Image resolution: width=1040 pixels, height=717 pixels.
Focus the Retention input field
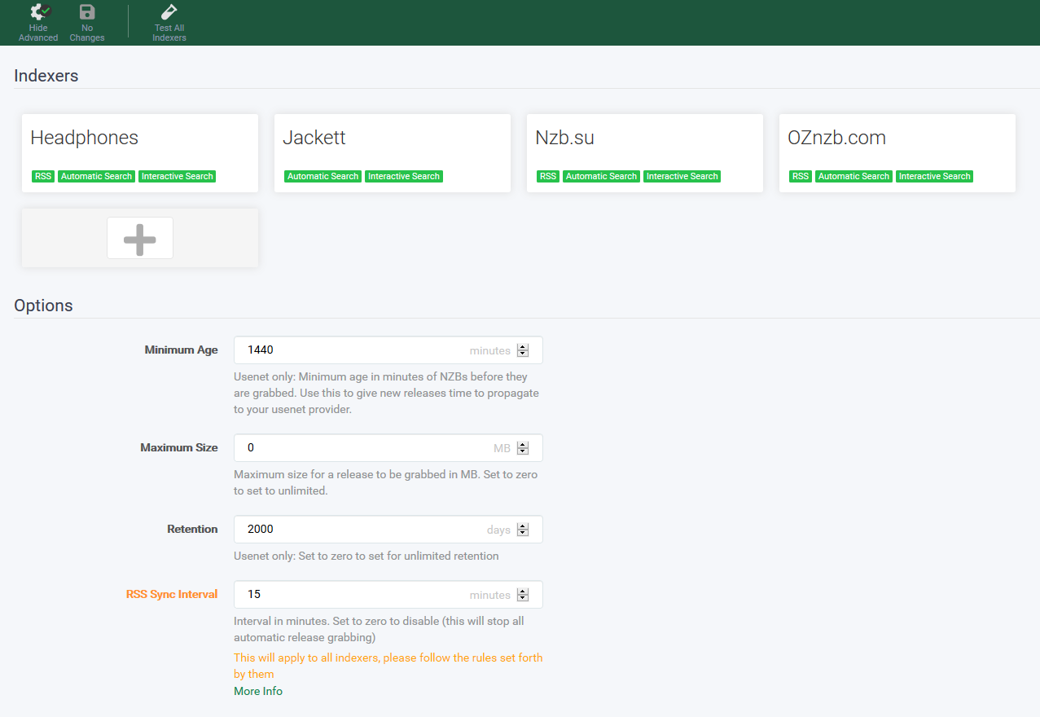pyautogui.click(x=388, y=530)
